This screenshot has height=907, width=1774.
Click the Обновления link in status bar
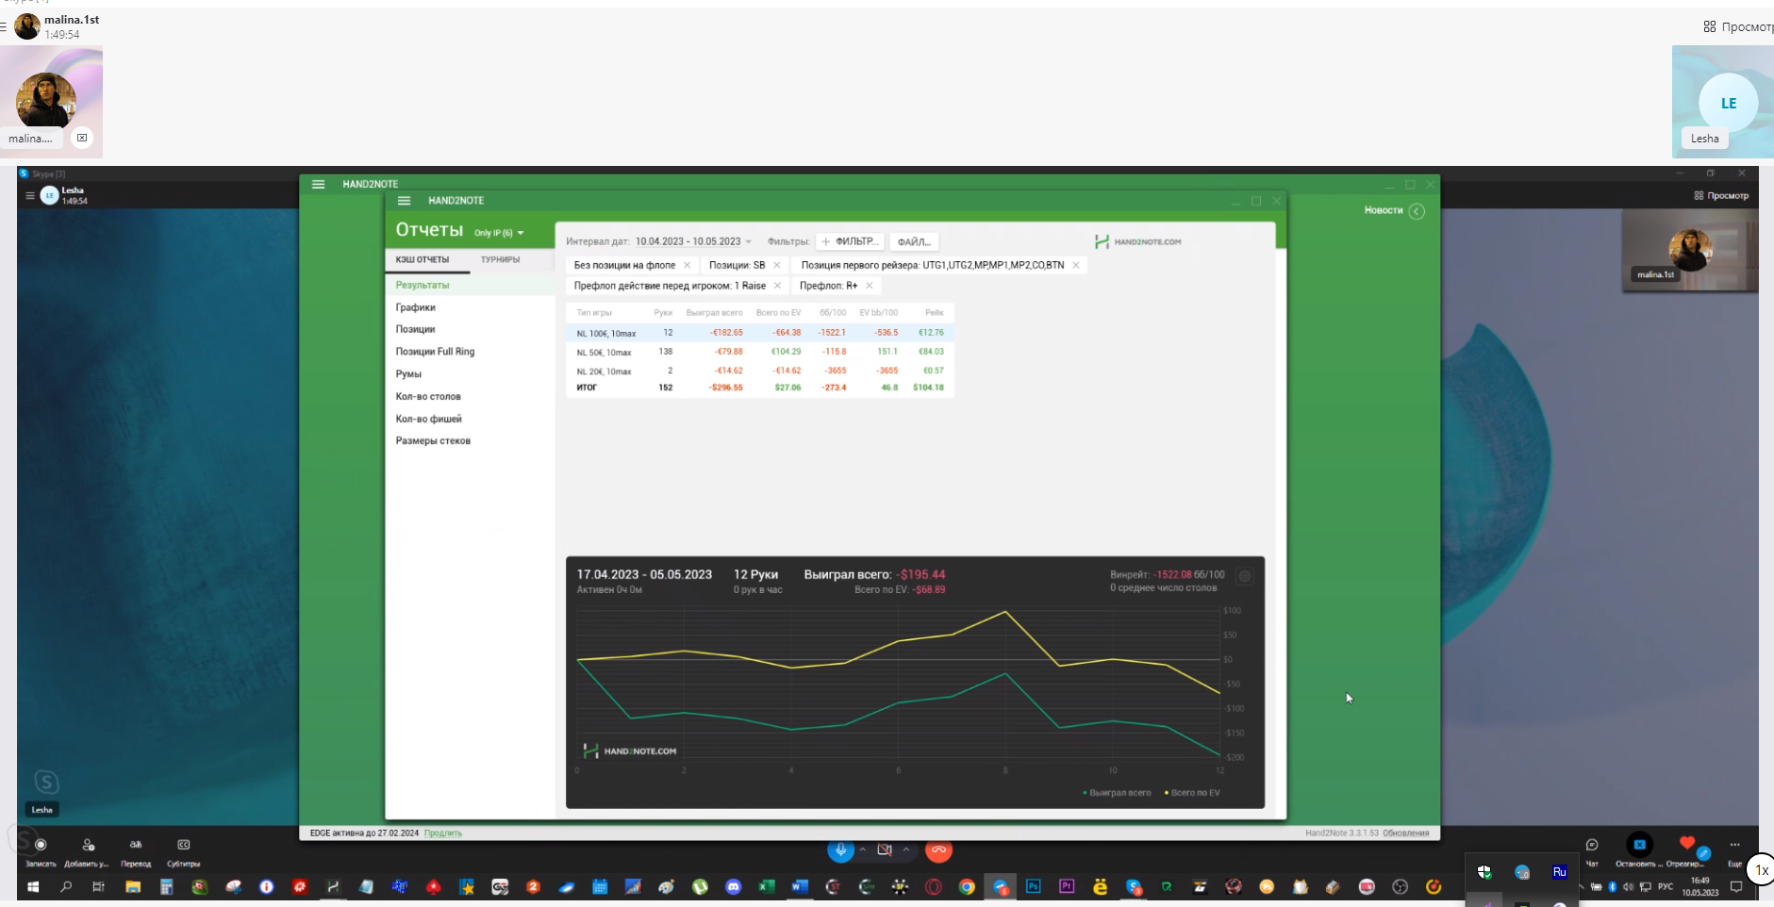click(1405, 833)
